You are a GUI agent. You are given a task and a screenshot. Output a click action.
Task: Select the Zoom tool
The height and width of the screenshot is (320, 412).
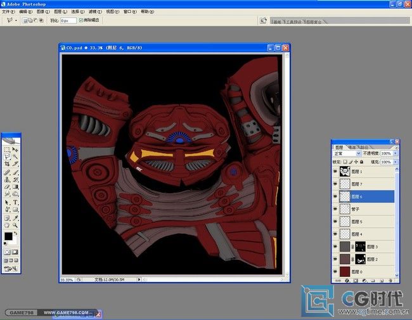pos(15,225)
